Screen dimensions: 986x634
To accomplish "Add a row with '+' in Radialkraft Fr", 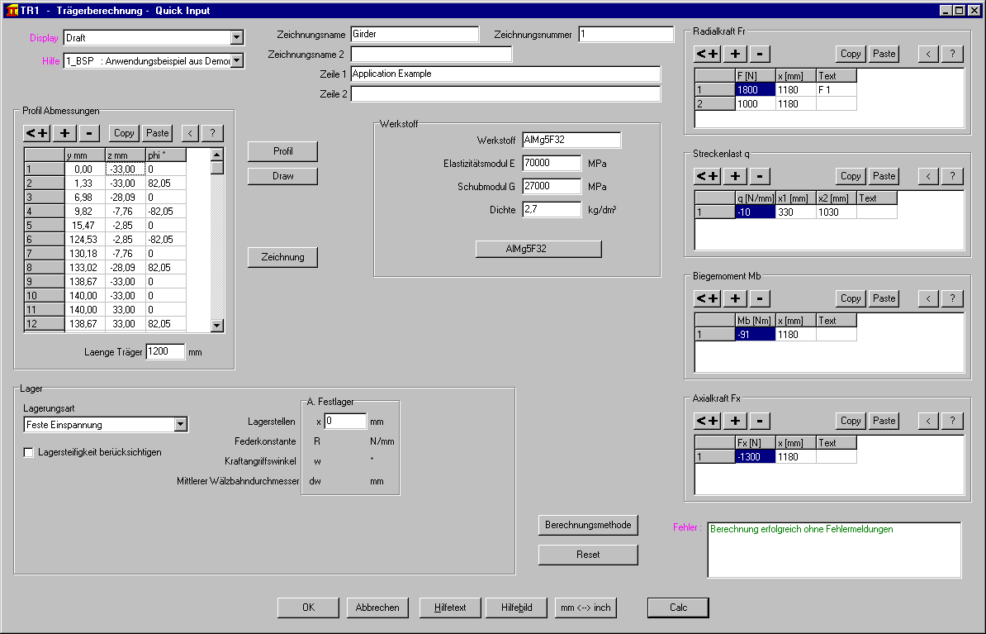I will [735, 54].
